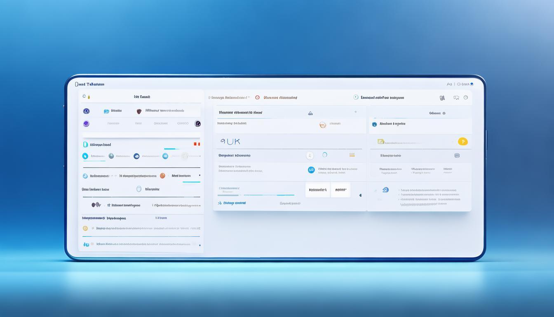554x317 pixels.
Task: Click the cyan ring icon with blue underline
Action: point(85,156)
